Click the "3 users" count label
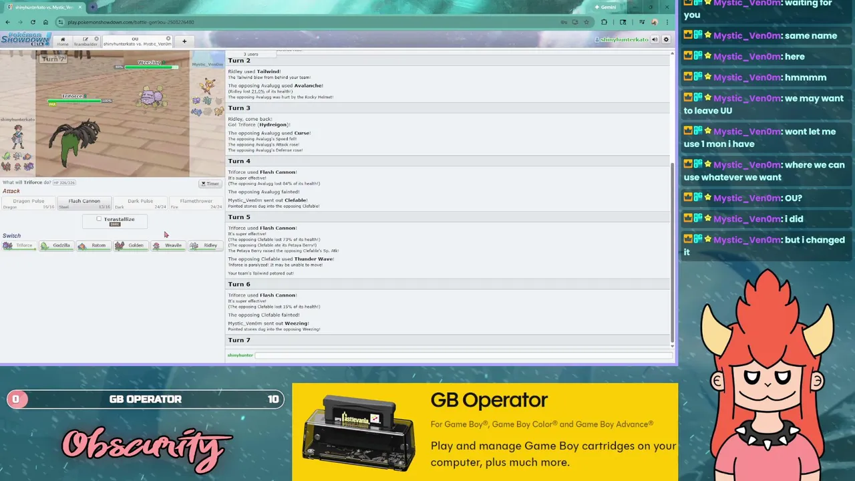This screenshot has height=481, width=855. (250, 54)
